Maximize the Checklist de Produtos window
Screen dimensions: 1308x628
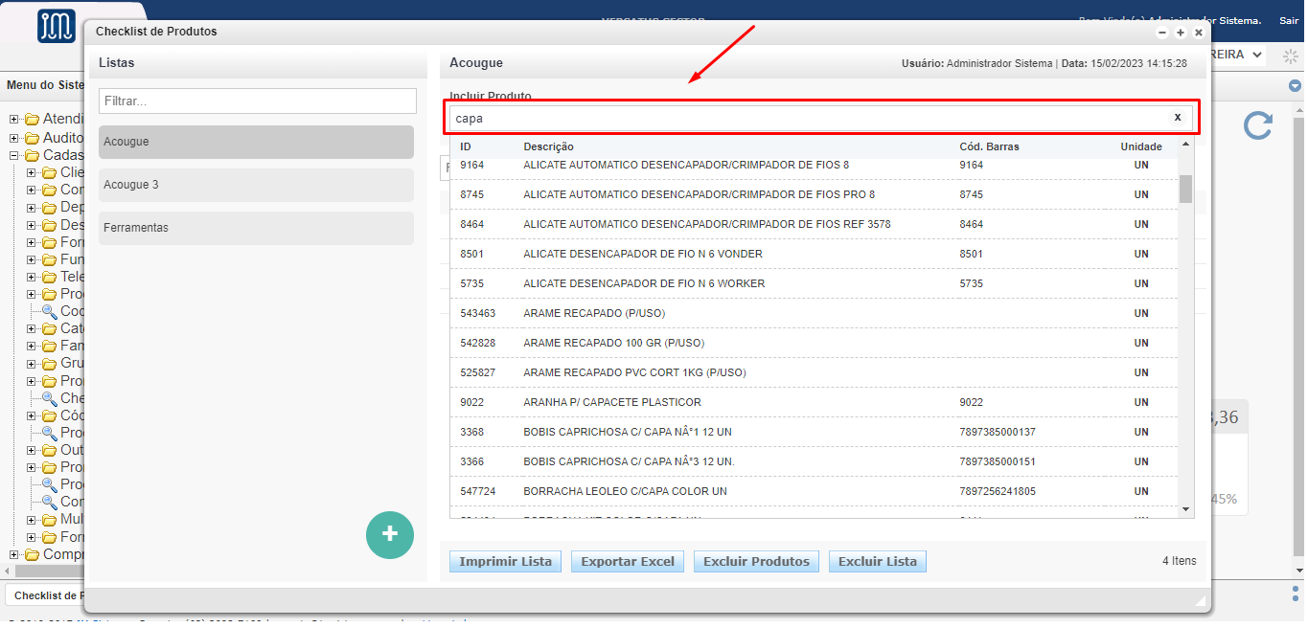tap(1180, 33)
